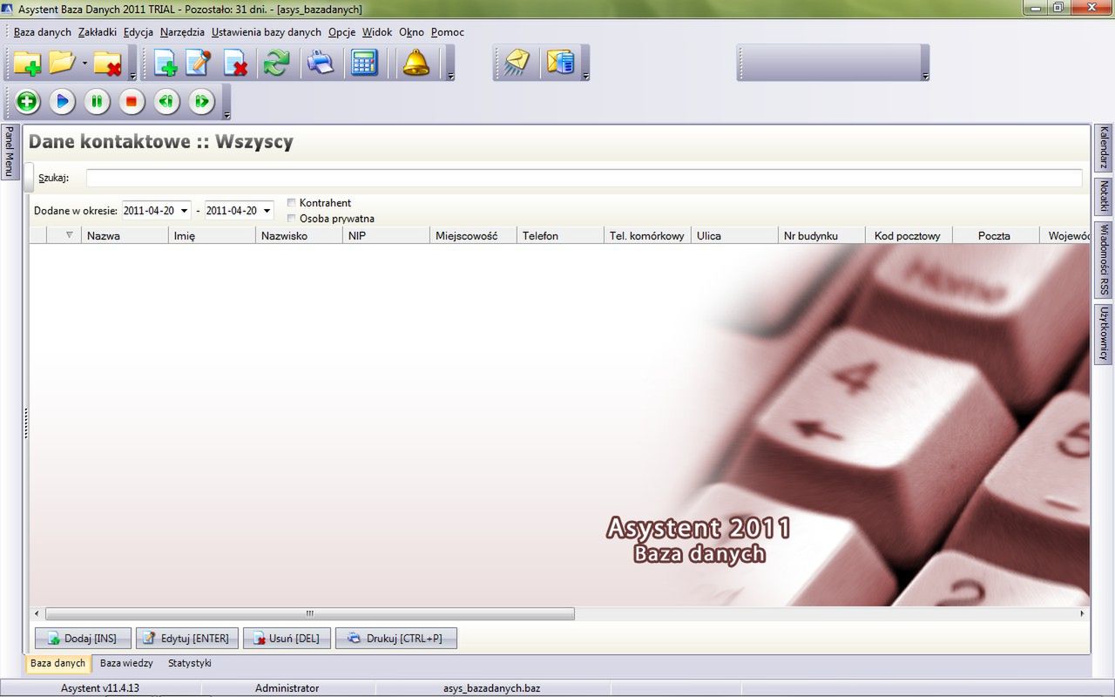Click the green plus round button
1115x697 pixels.
pos(28,102)
